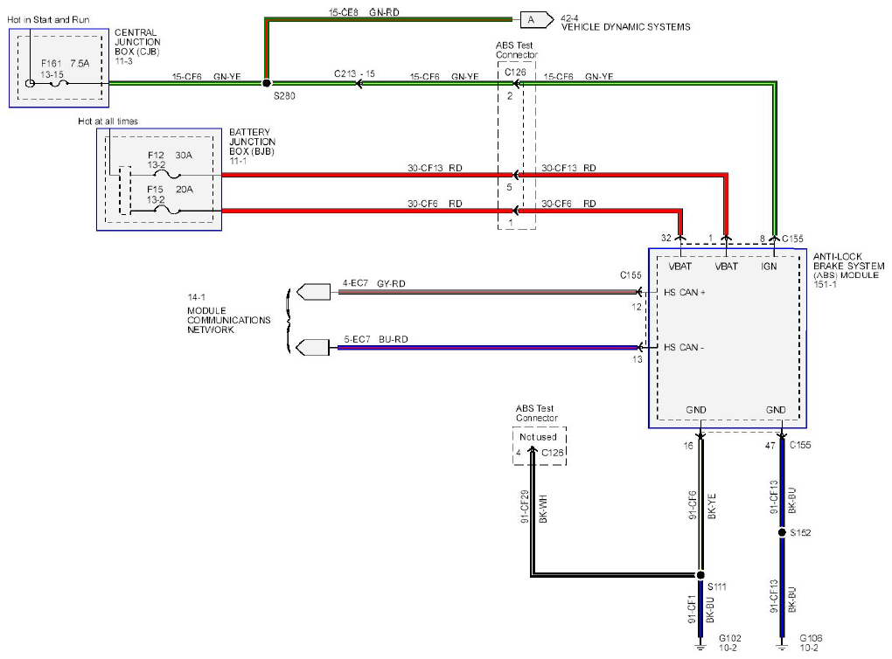Click the "S152" splice label
The width and height of the screenshot is (892, 659).
point(800,533)
